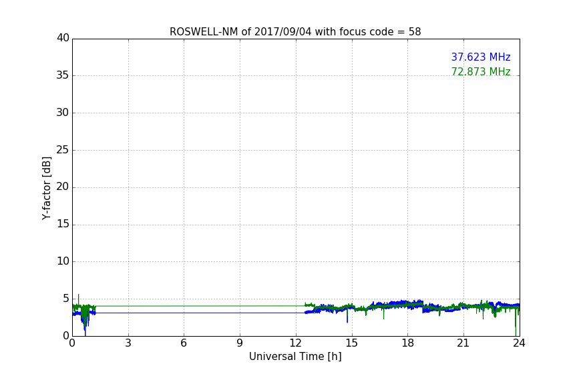This screenshot has width=577, height=384.
Task: Click the y-axis tick label '5'
Action: 66,299
